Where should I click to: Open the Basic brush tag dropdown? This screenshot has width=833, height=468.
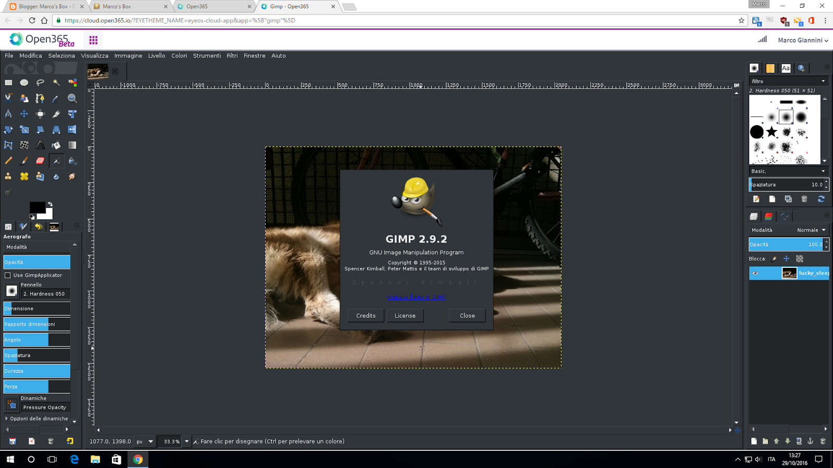coord(789,171)
